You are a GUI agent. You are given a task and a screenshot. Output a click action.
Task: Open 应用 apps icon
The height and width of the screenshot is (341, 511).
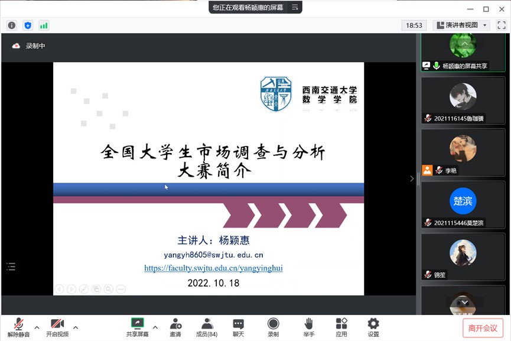click(x=341, y=327)
